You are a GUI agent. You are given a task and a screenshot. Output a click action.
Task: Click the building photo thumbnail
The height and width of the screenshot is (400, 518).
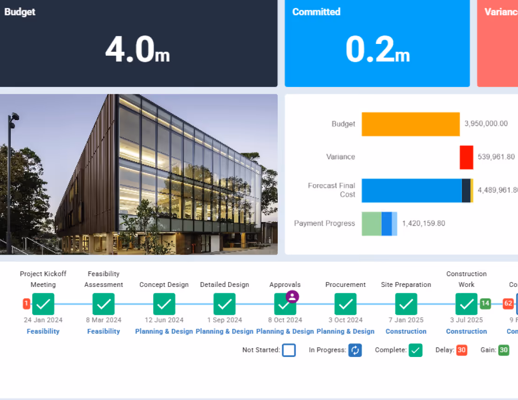pyautogui.click(x=139, y=174)
